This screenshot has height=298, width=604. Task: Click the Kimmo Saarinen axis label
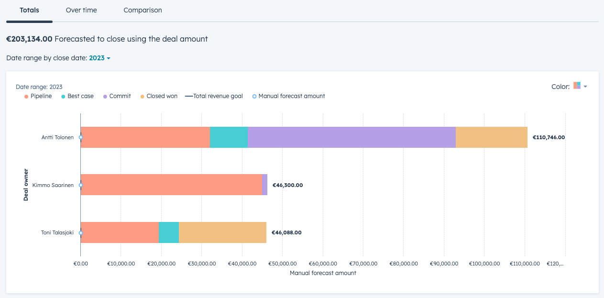tap(53, 185)
